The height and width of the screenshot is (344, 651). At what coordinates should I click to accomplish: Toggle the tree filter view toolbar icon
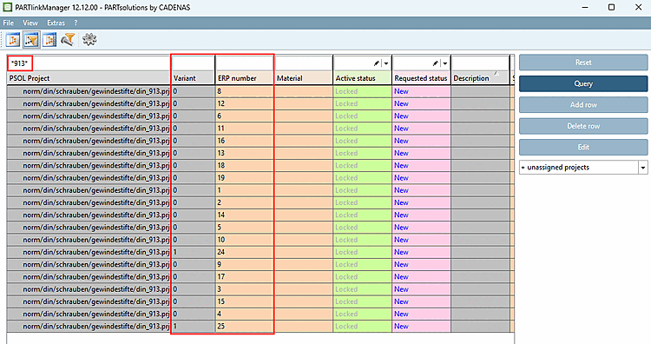click(31, 40)
